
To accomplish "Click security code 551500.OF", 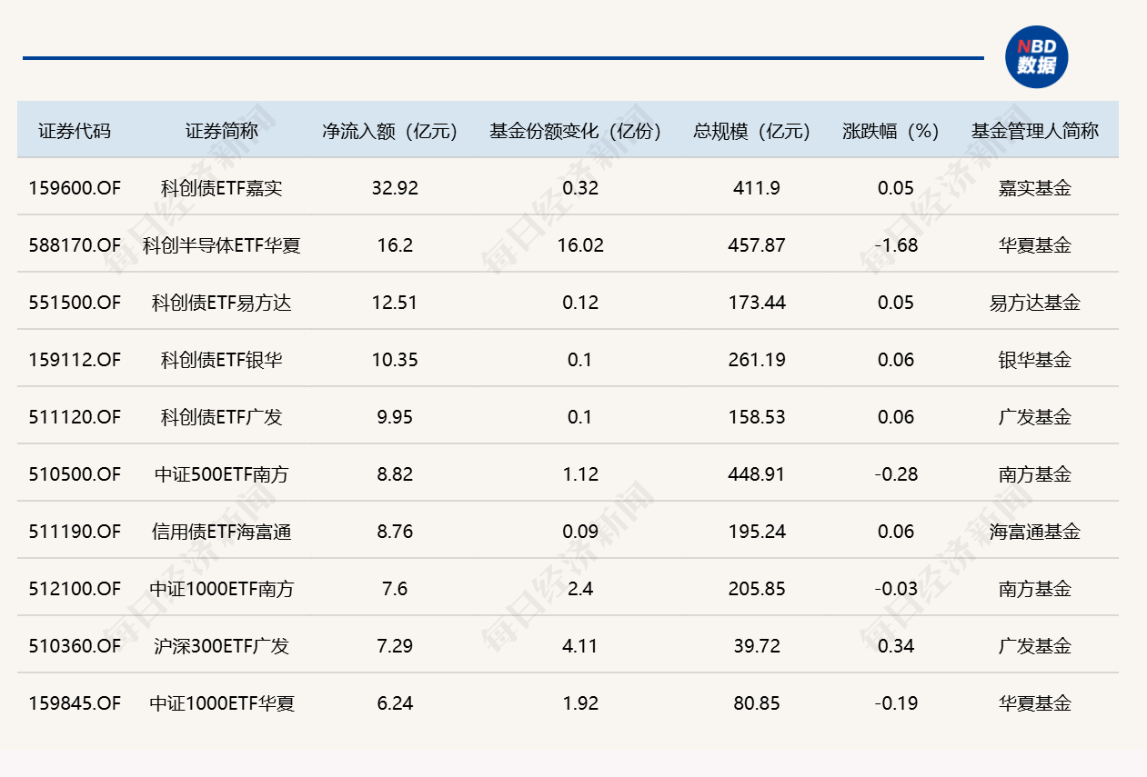I will click(x=75, y=303).
